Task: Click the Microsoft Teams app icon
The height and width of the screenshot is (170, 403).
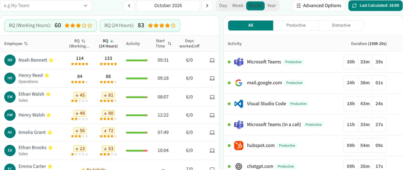Action: pos(239,62)
